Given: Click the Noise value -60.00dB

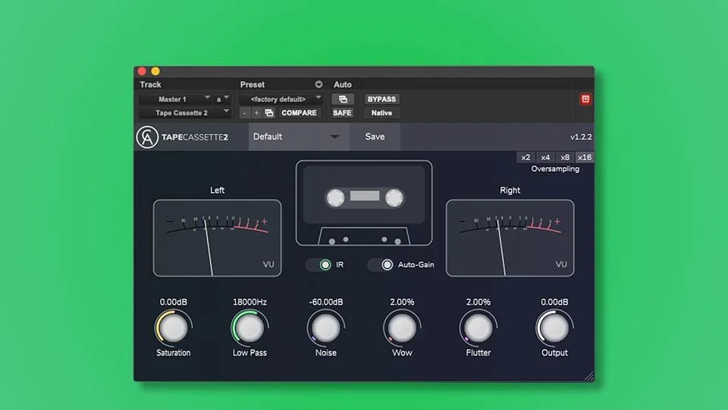Looking at the screenshot, I should point(326,302).
